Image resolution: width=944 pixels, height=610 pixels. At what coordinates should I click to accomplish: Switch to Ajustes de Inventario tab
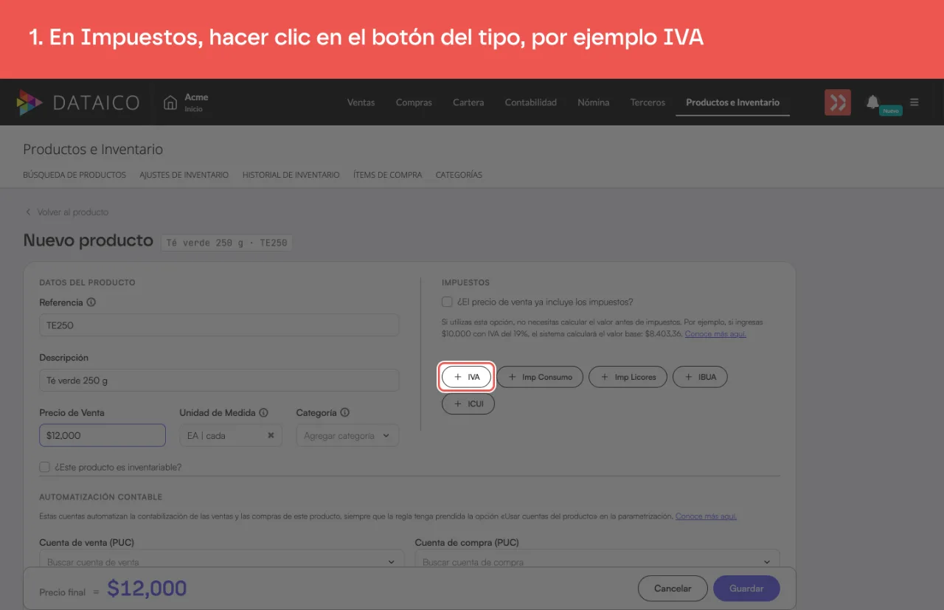click(184, 175)
